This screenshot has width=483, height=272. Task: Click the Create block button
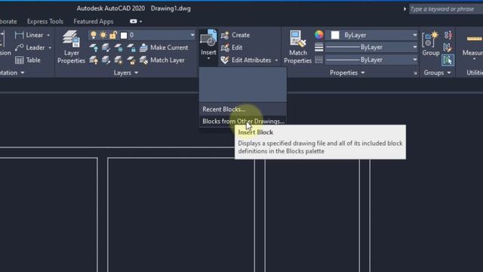(x=235, y=36)
